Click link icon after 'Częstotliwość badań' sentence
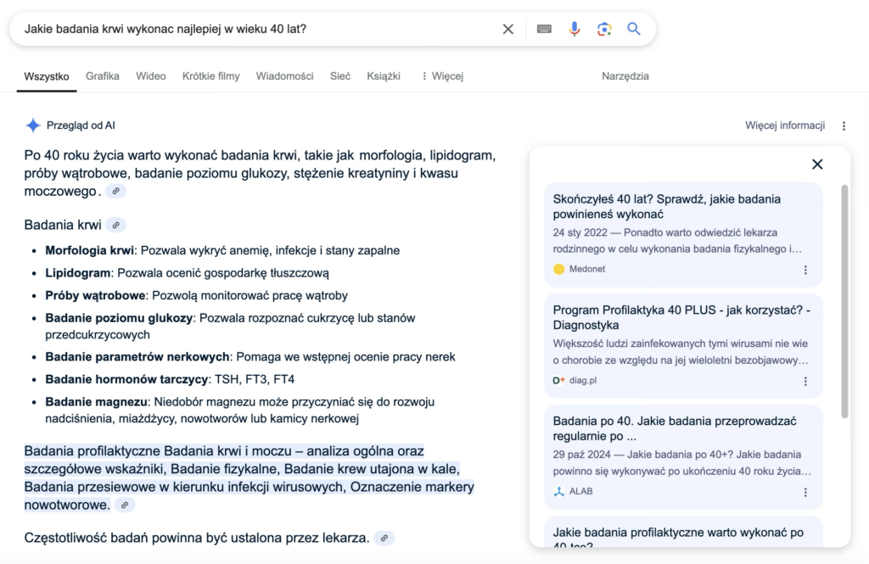 [384, 538]
